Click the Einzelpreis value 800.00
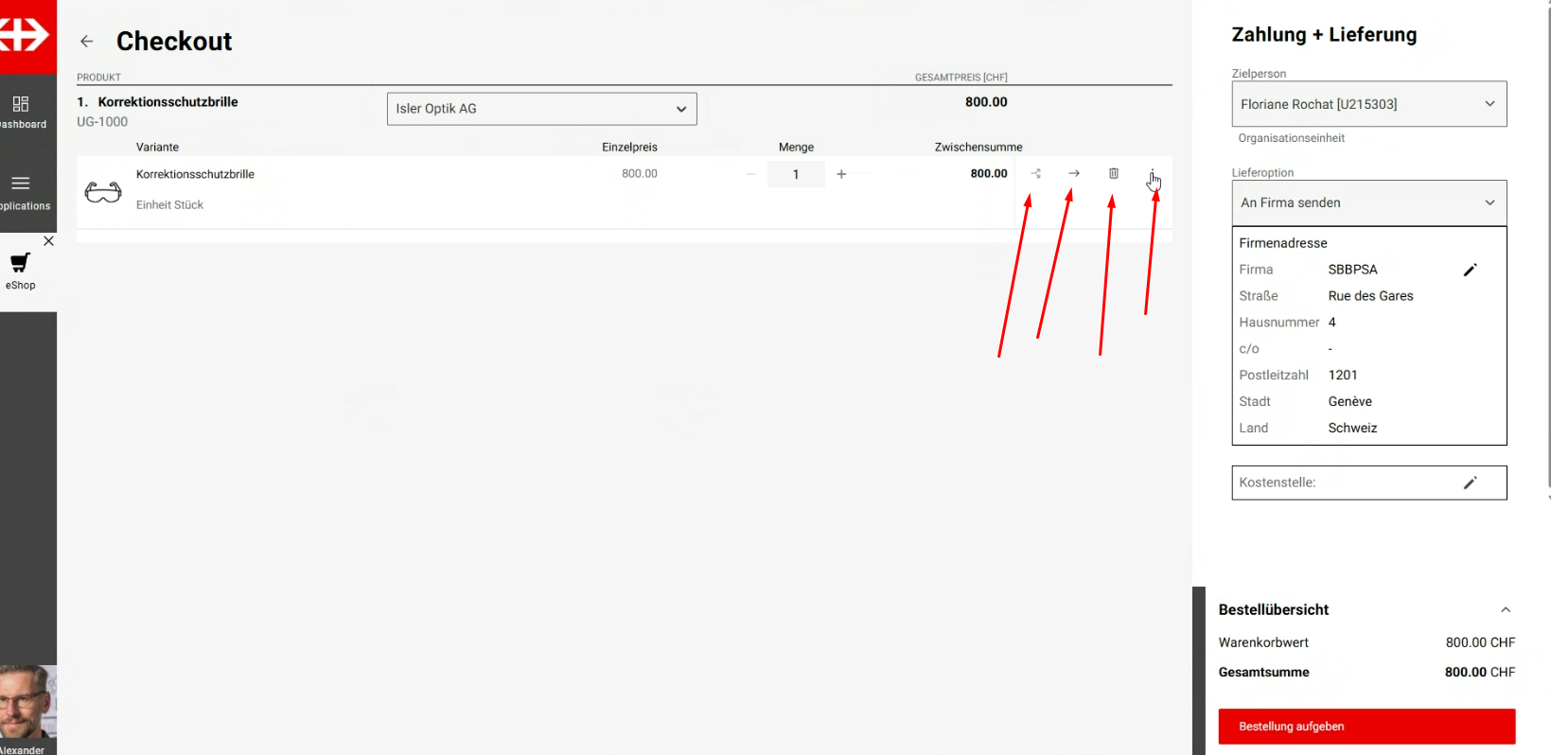 coord(640,174)
